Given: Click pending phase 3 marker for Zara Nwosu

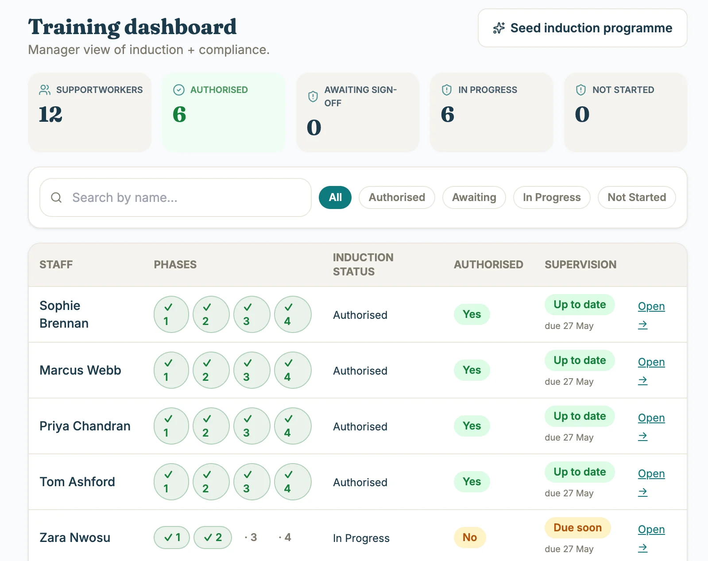Looking at the screenshot, I should (251, 538).
